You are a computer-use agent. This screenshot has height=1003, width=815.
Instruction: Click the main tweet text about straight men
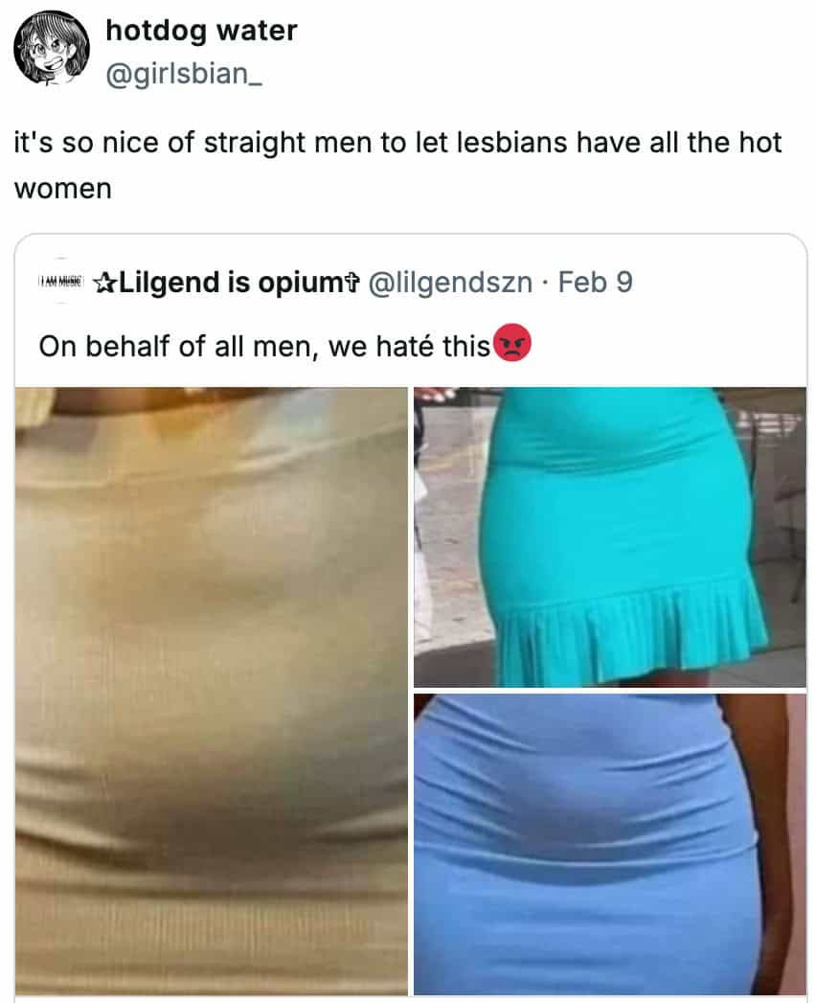click(x=397, y=165)
